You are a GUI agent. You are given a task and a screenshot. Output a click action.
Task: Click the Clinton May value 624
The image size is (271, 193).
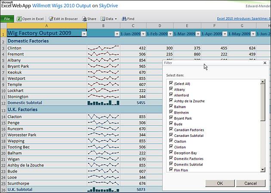[242, 48]
